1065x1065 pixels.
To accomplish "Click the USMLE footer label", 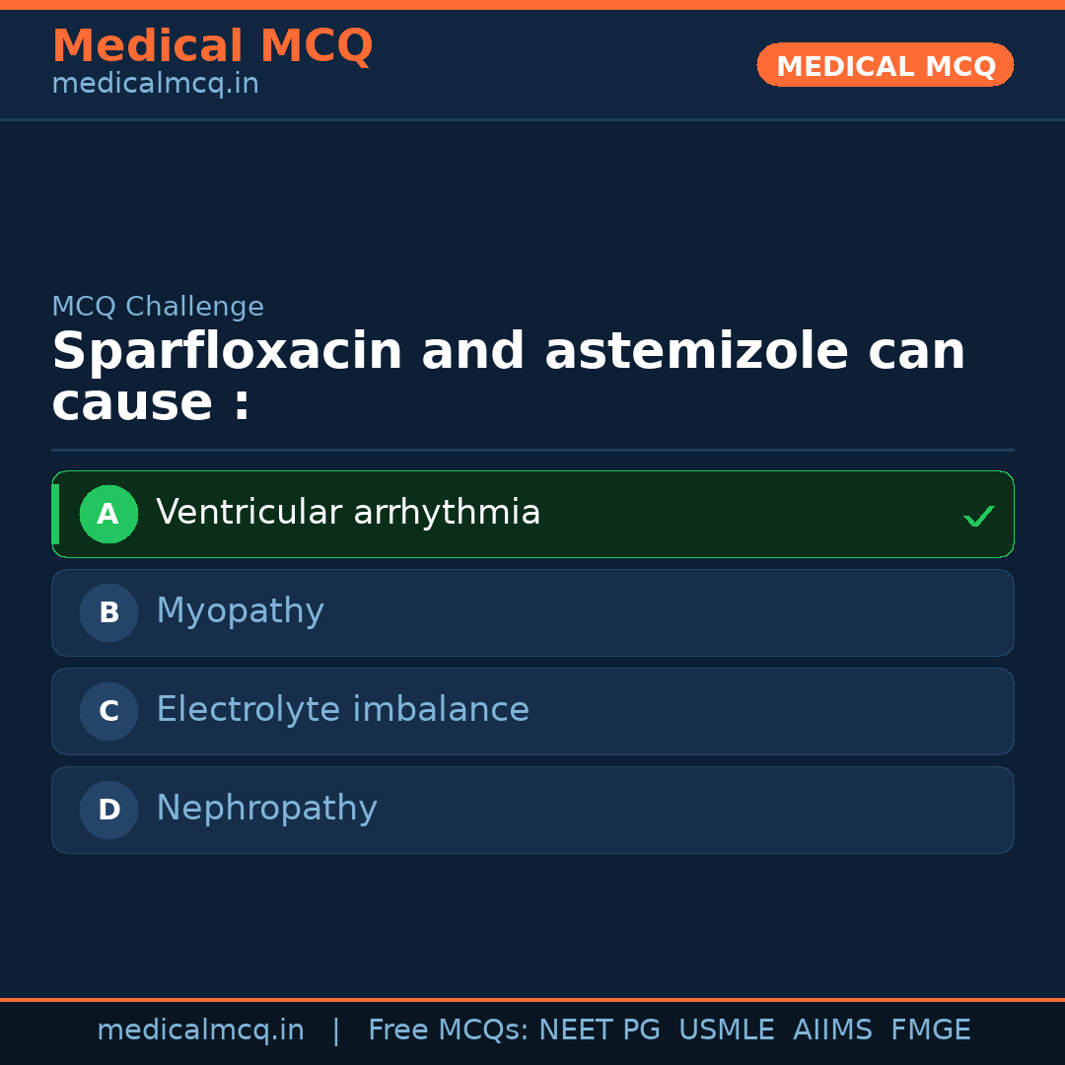I will click(x=726, y=1030).
